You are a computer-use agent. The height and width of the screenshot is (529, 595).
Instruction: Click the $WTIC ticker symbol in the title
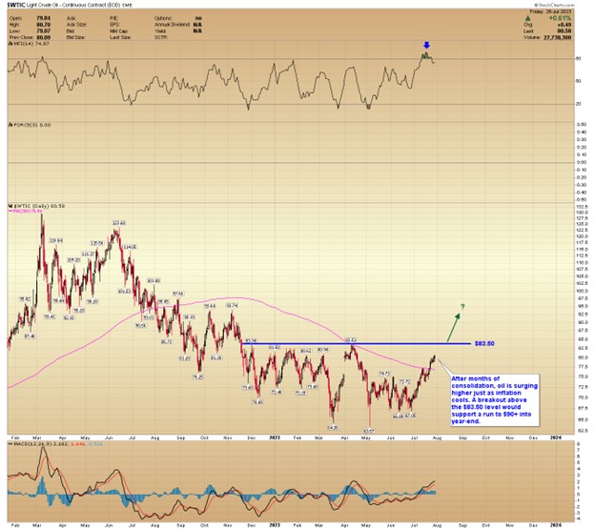(16, 6)
